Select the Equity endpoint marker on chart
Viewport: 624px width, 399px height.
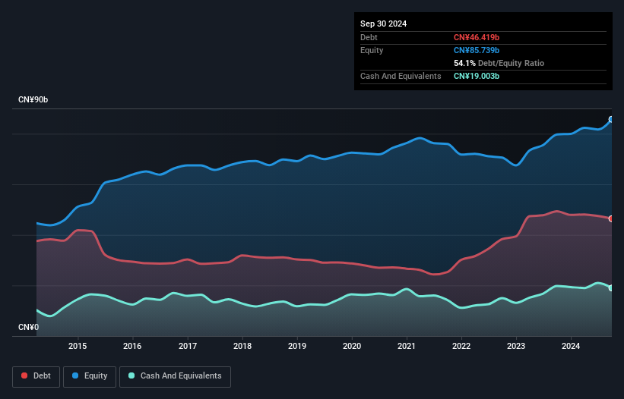click(x=611, y=119)
